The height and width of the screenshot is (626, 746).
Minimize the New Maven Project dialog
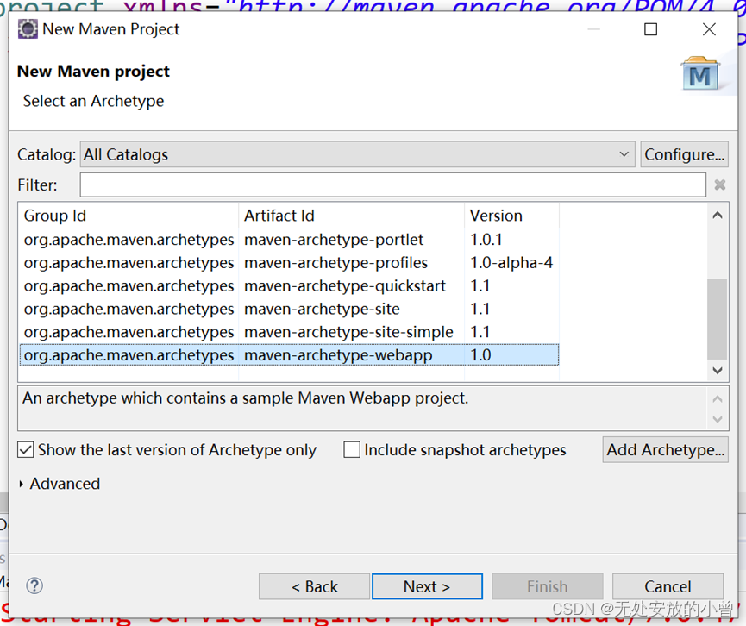[x=593, y=29]
